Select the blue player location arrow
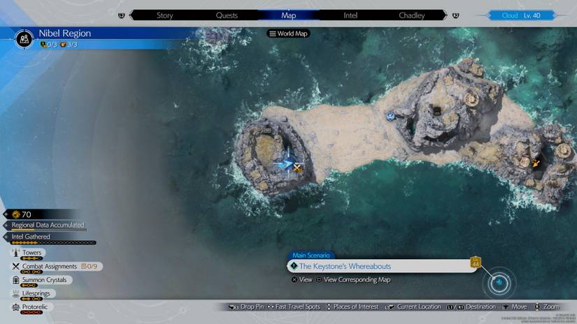 285,164
